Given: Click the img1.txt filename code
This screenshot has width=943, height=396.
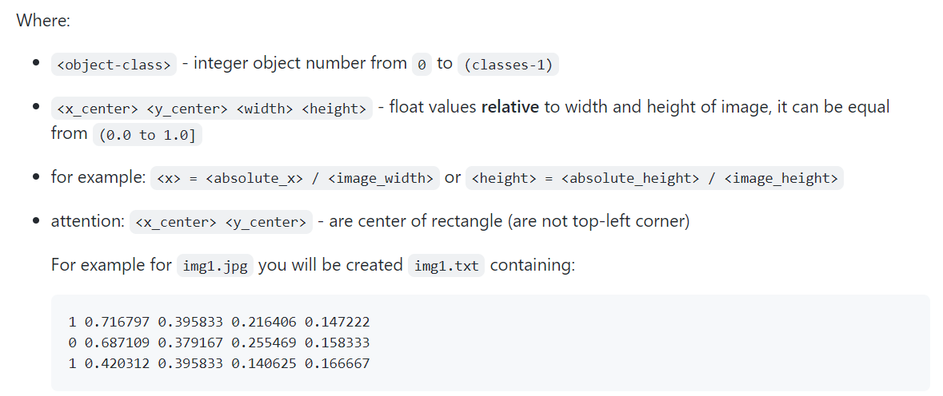Looking at the screenshot, I should click(x=446, y=267).
